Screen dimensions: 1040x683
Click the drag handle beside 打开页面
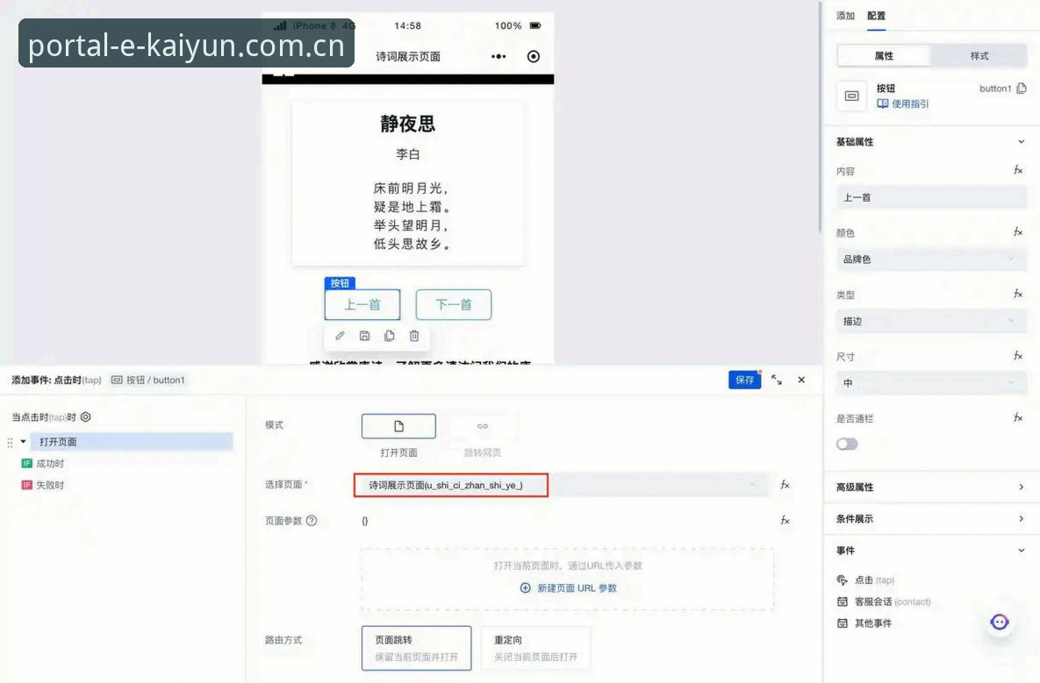coord(10,442)
